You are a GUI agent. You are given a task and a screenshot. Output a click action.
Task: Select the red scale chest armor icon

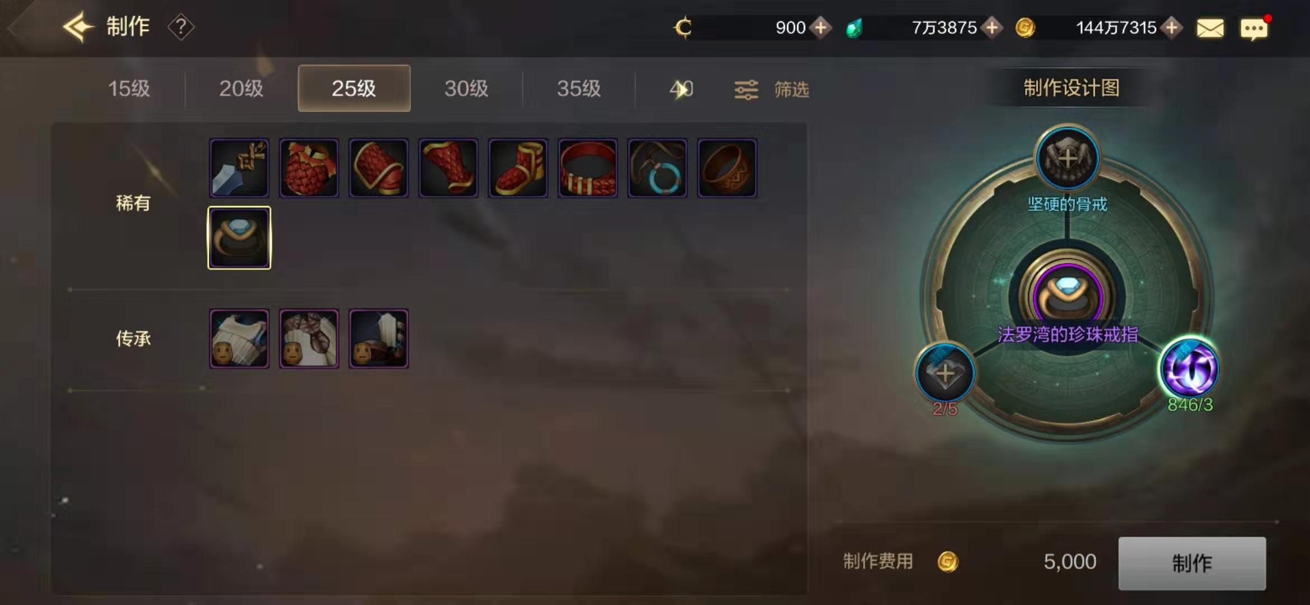(x=309, y=168)
